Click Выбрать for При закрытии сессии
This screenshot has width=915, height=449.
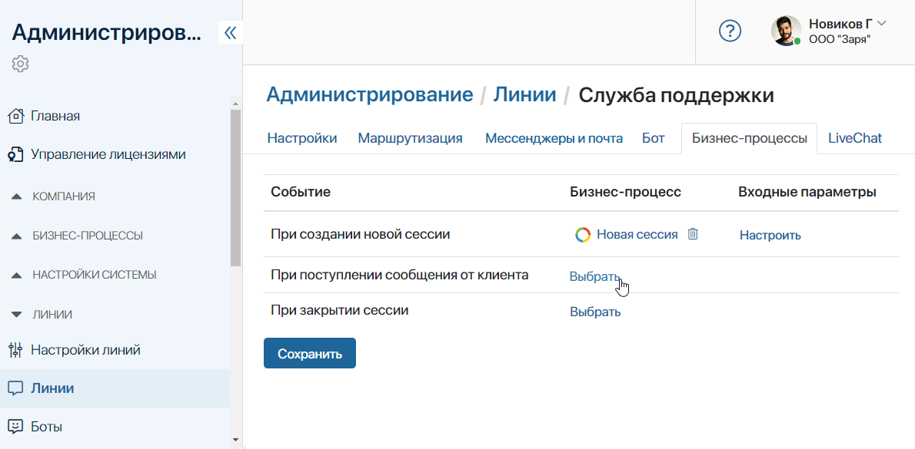click(594, 312)
